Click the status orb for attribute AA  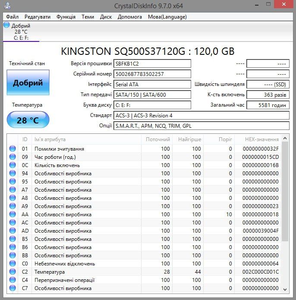13,214
